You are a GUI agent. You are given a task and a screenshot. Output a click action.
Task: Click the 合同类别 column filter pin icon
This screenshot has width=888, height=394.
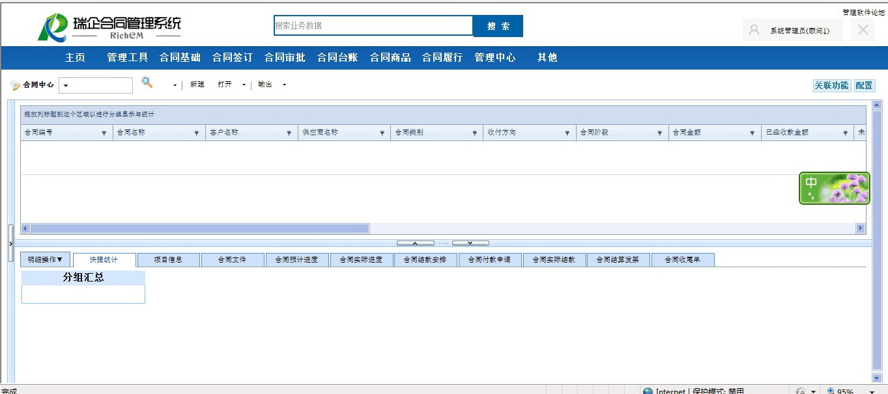point(475,133)
